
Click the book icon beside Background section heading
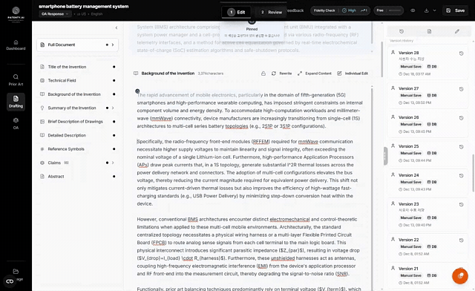pyautogui.click(x=136, y=73)
